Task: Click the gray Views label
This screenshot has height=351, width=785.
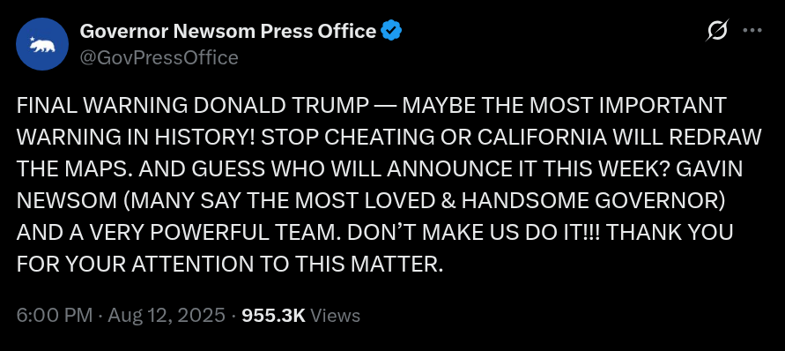Action: tap(335, 316)
